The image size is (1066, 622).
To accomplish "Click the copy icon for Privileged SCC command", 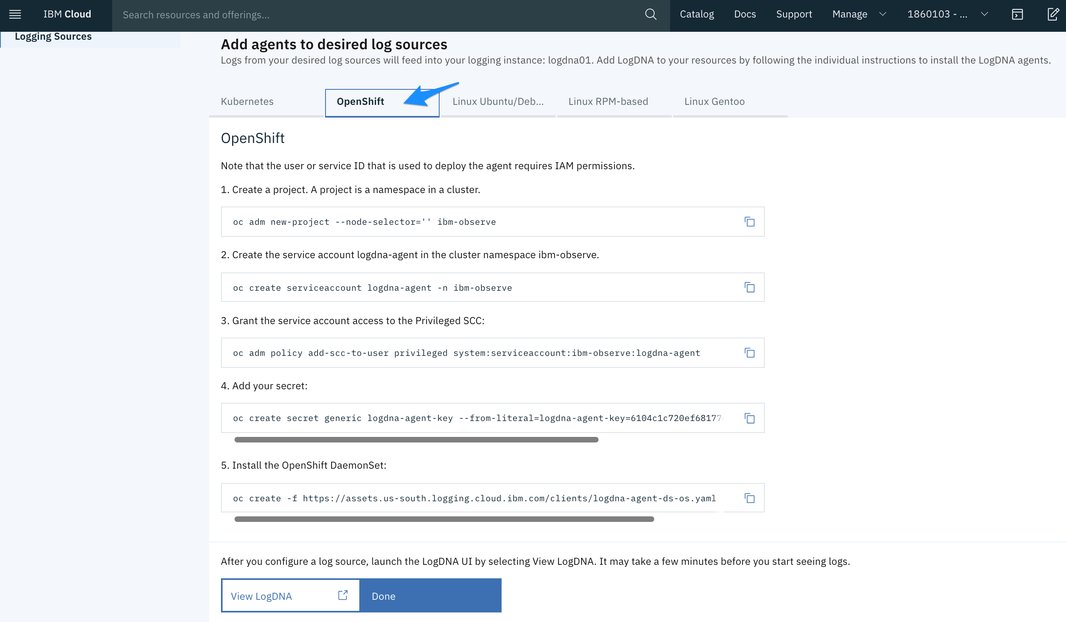I will pos(750,352).
